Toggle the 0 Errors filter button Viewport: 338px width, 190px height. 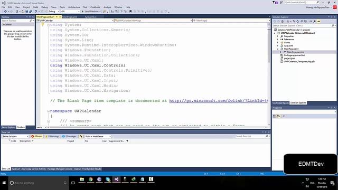click(36, 136)
